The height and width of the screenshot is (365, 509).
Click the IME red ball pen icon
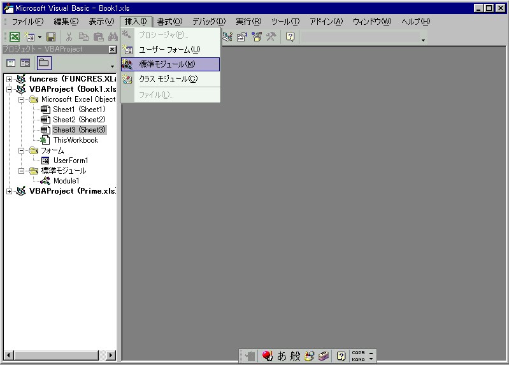pos(267,356)
